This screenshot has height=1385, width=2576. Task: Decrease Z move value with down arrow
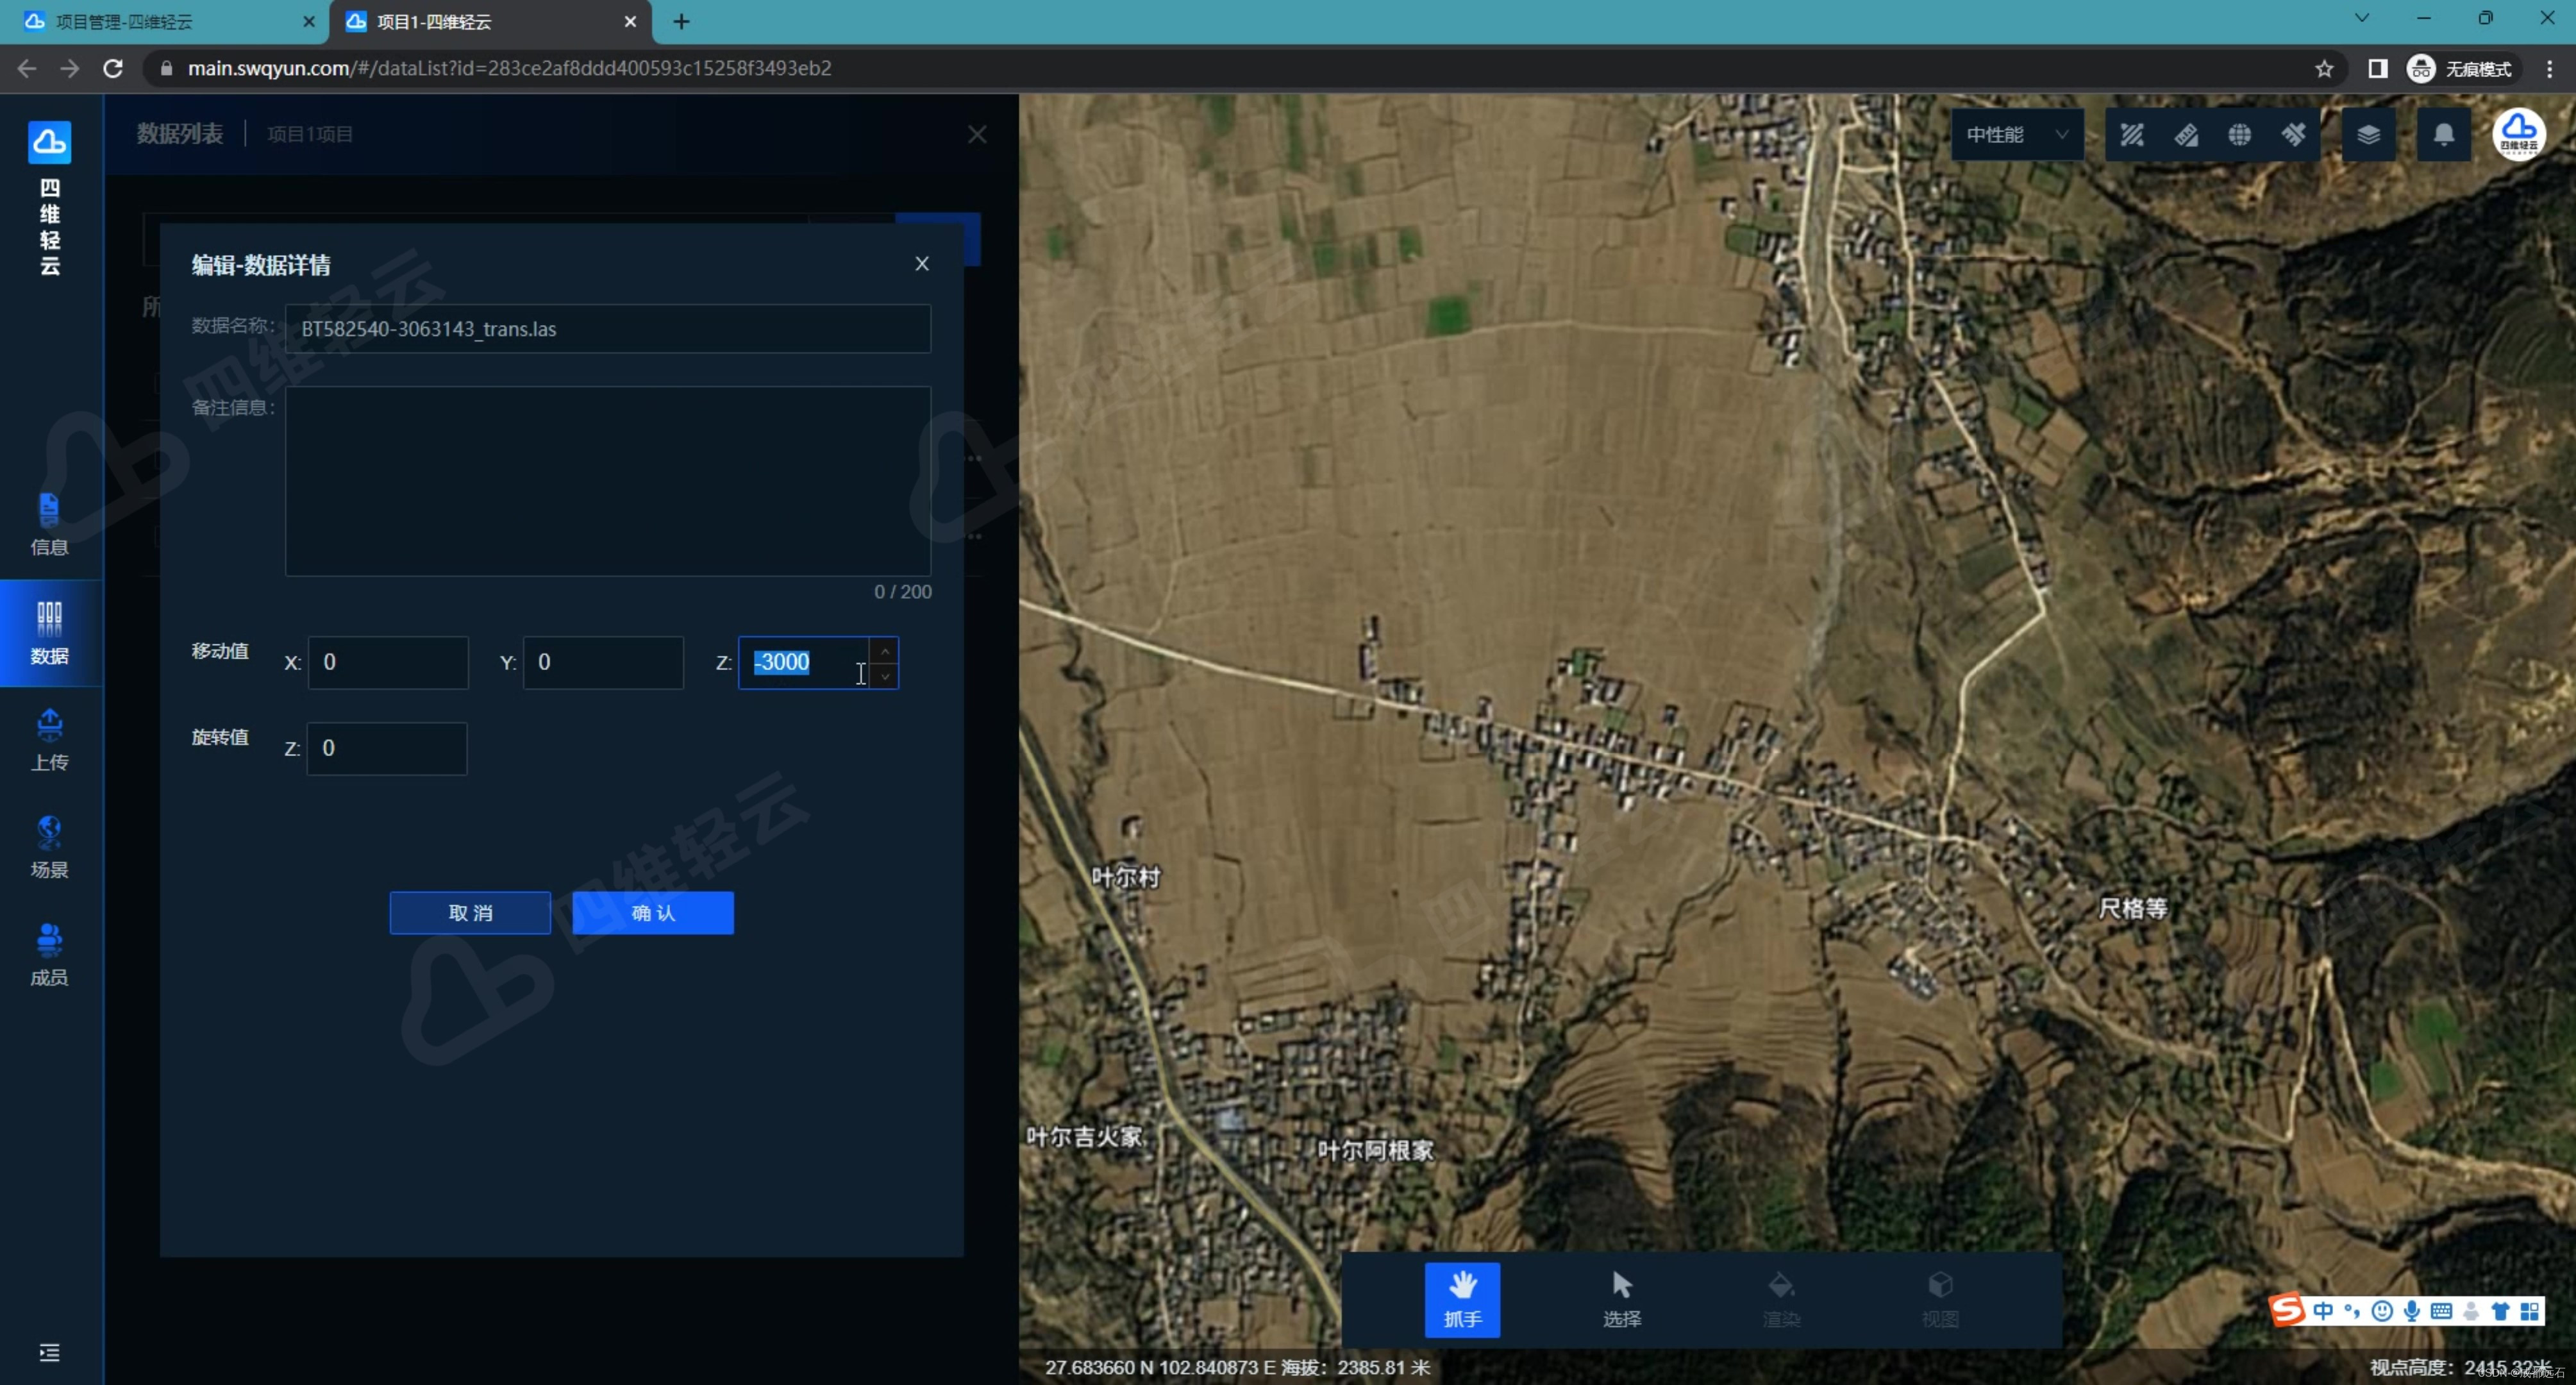(x=884, y=676)
